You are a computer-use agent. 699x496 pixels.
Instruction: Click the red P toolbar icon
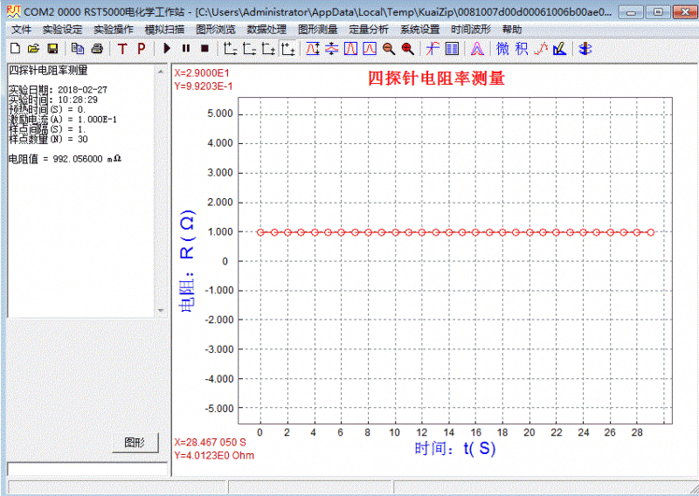coord(141,48)
